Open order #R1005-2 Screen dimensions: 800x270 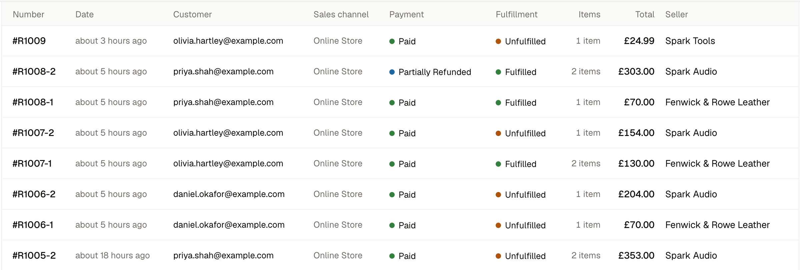coord(34,256)
